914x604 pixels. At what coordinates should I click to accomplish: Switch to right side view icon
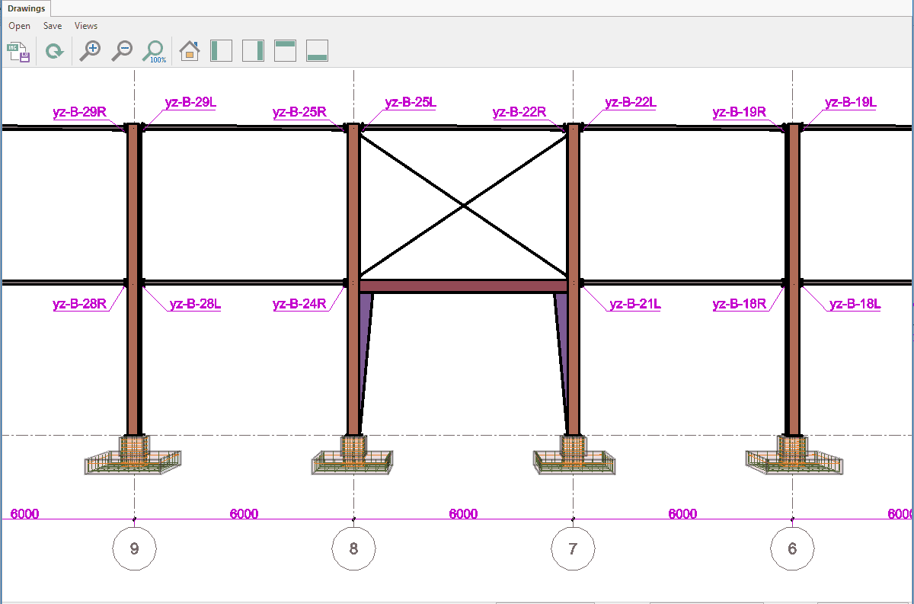(253, 51)
